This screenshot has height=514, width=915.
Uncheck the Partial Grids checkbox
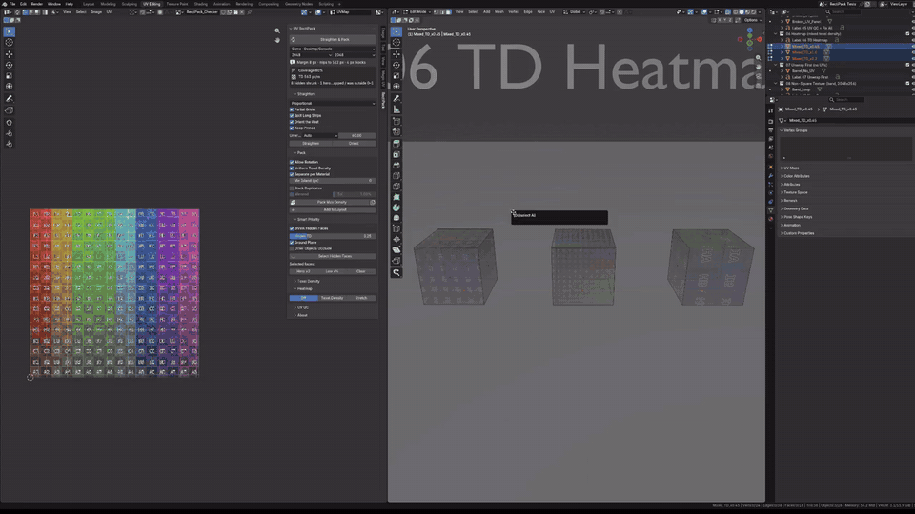click(x=292, y=109)
